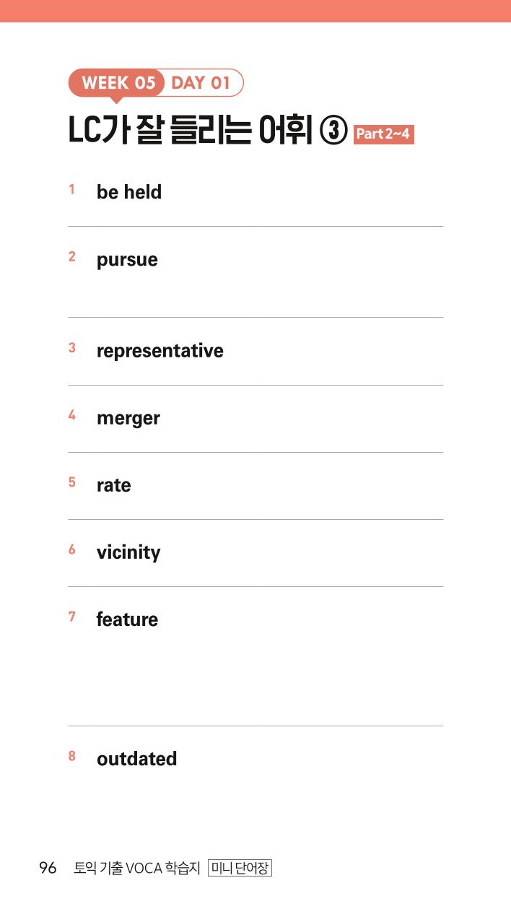Viewport: 511px width, 909px height.
Task: Click the number 8 marker
Action: coord(71,756)
